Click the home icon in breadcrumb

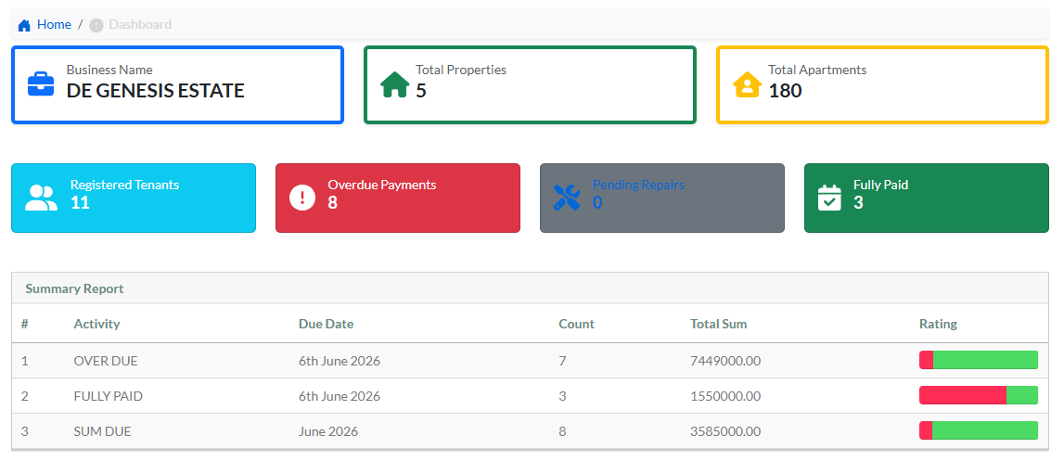click(x=24, y=25)
